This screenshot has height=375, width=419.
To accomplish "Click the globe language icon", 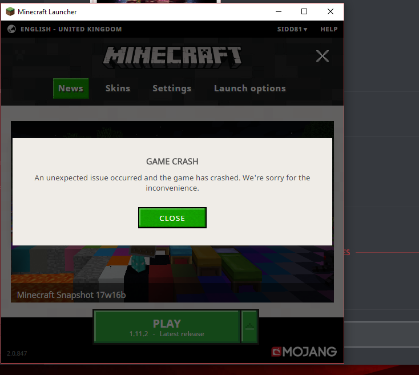I will pyautogui.click(x=11, y=29).
